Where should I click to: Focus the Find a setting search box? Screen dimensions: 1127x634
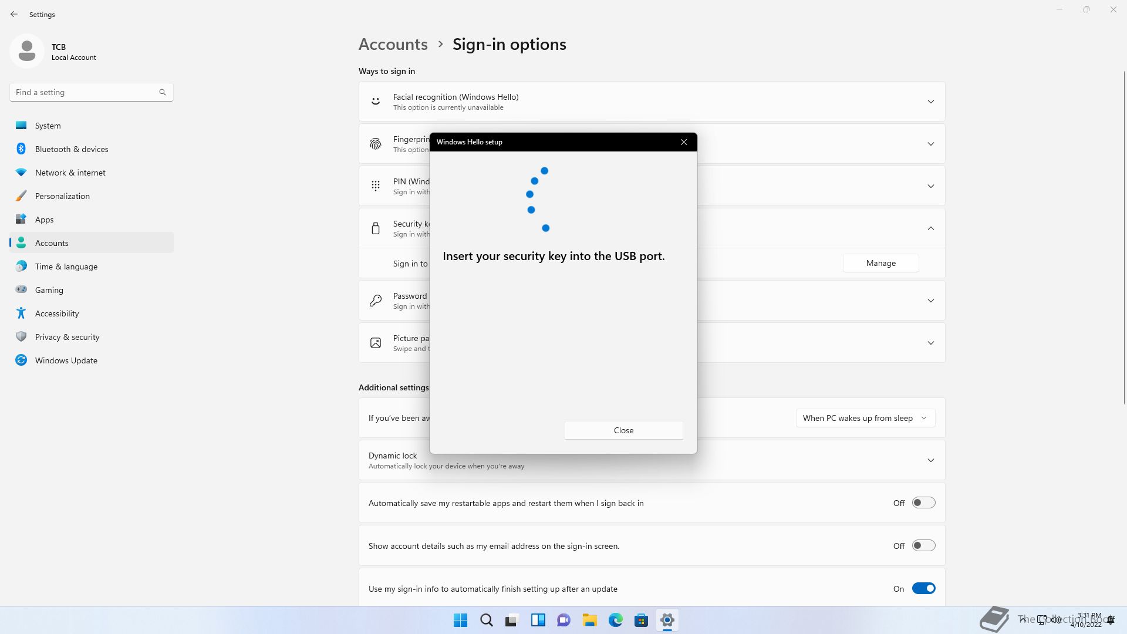(x=92, y=92)
